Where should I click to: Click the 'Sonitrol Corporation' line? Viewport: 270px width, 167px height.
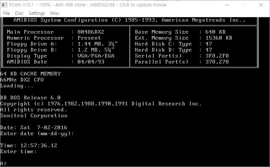[34, 115]
